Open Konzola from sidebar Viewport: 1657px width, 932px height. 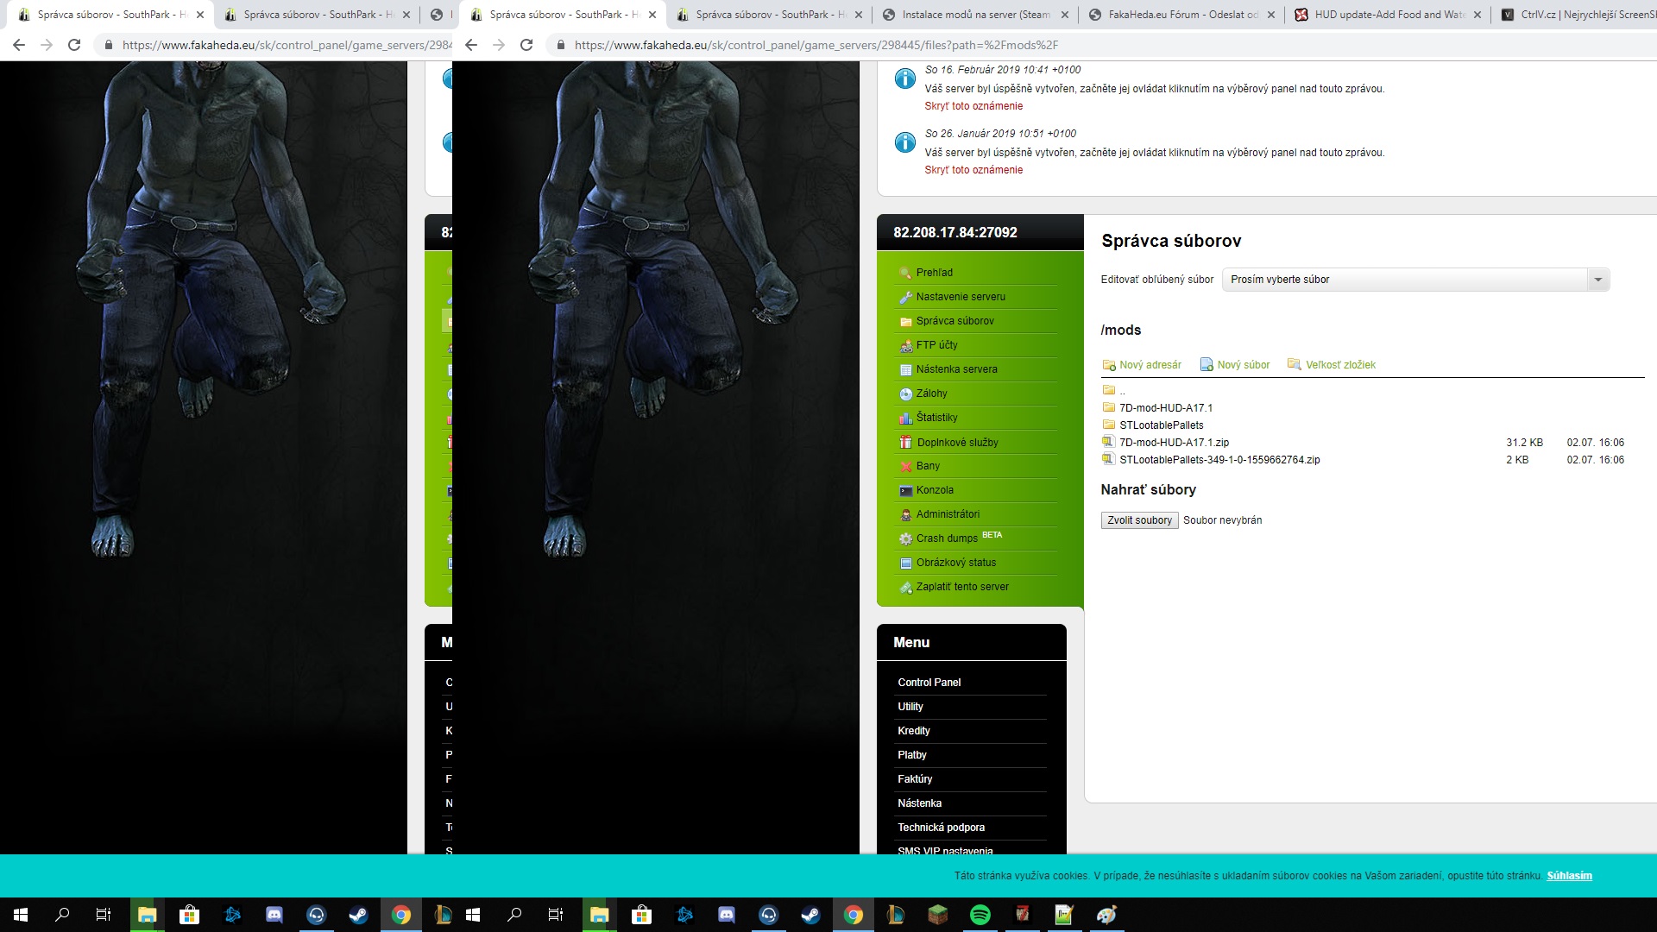[935, 490]
